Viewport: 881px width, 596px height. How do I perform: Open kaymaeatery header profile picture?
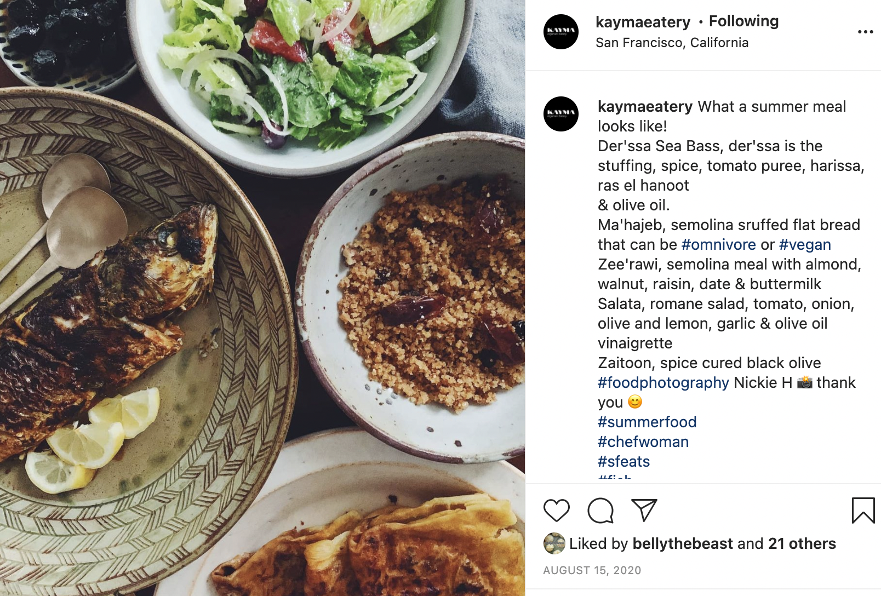[x=561, y=32]
